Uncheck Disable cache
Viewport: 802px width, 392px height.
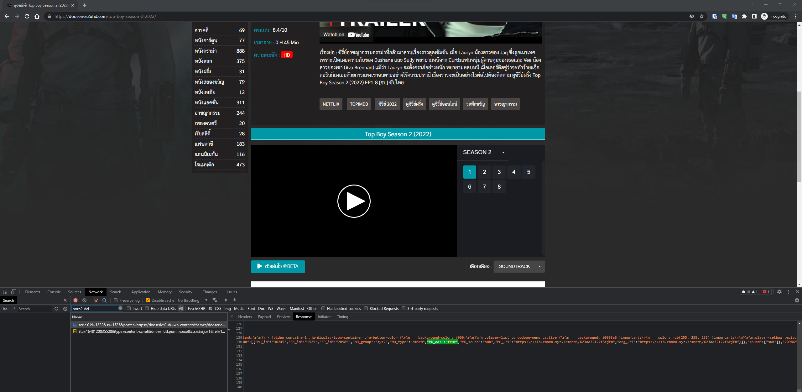[x=148, y=300]
